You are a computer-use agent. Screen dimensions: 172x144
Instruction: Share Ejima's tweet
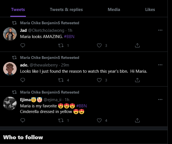[x=137, y=120]
